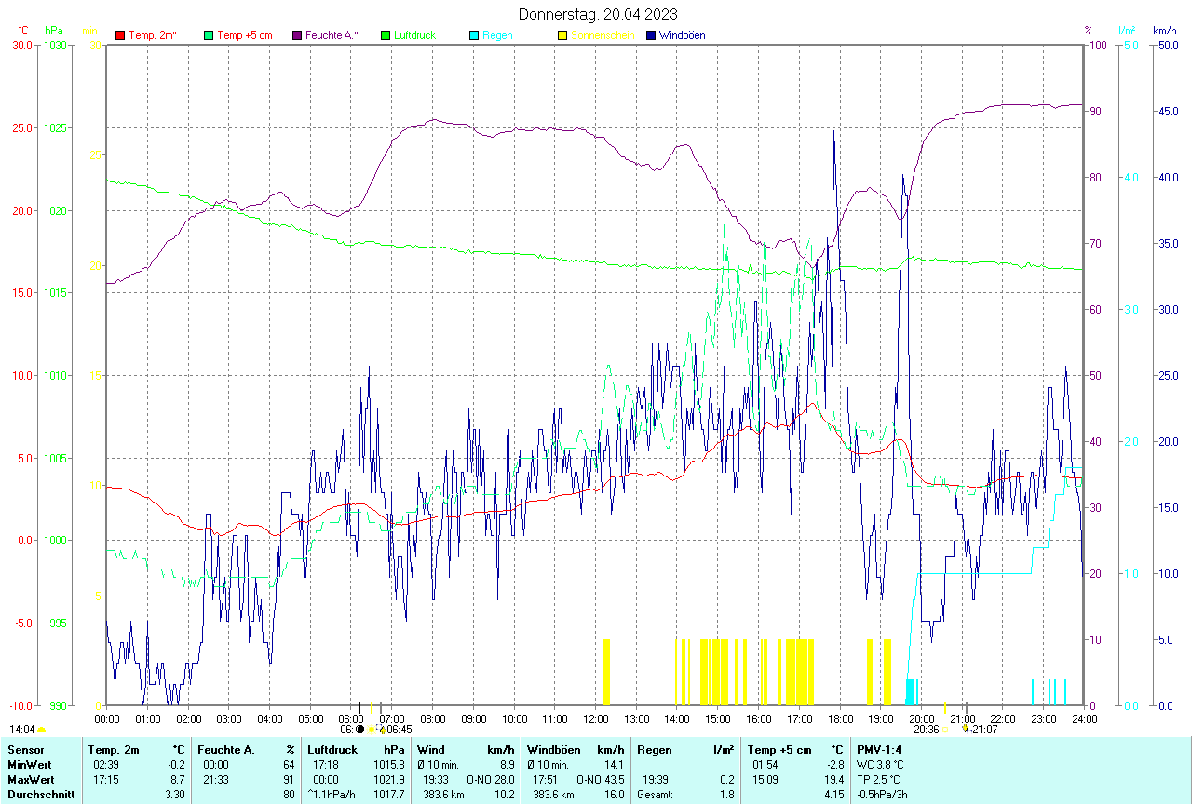The height and width of the screenshot is (804, 1192).
Task: Click the 'MinWert' row label
Action: tap(28, 765)
